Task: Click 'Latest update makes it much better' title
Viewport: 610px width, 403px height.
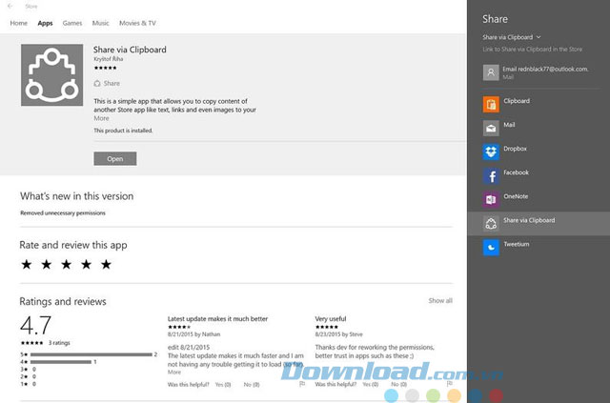Action: pyautogui.click(x=217, y=318)
